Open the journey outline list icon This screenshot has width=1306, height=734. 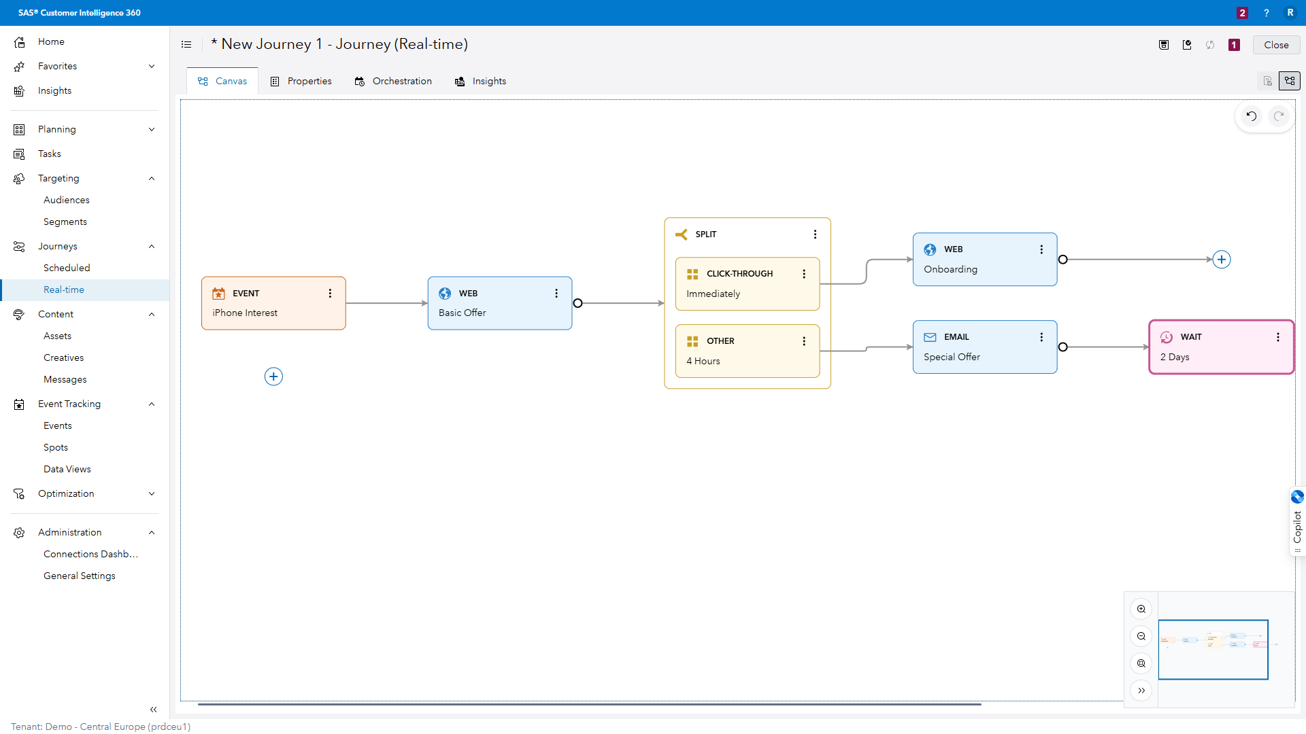point(186,44)
